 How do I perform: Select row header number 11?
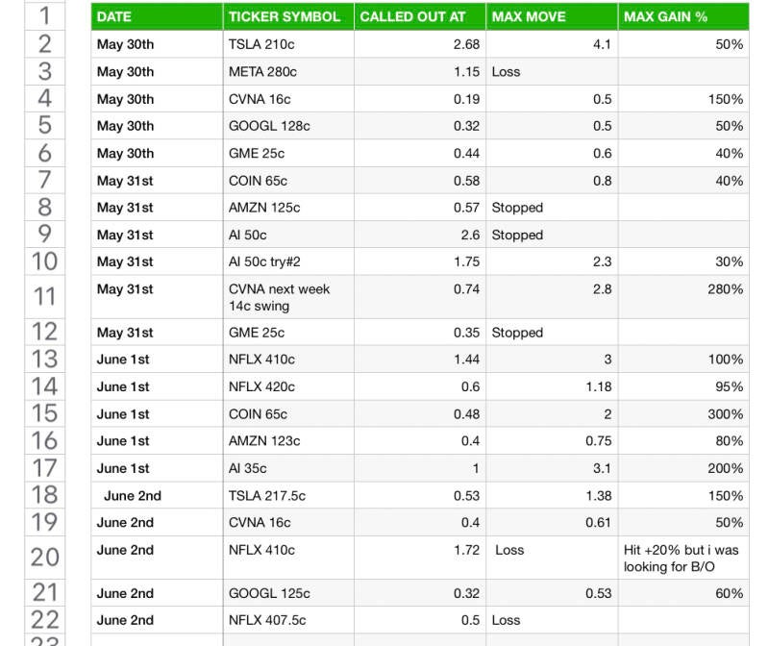45,296
